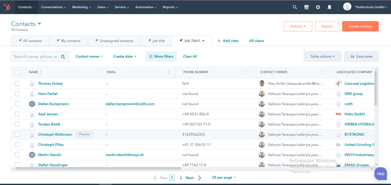Click the account avatar in the top bar
391x185 pixels.
click(x=347, y=7)
